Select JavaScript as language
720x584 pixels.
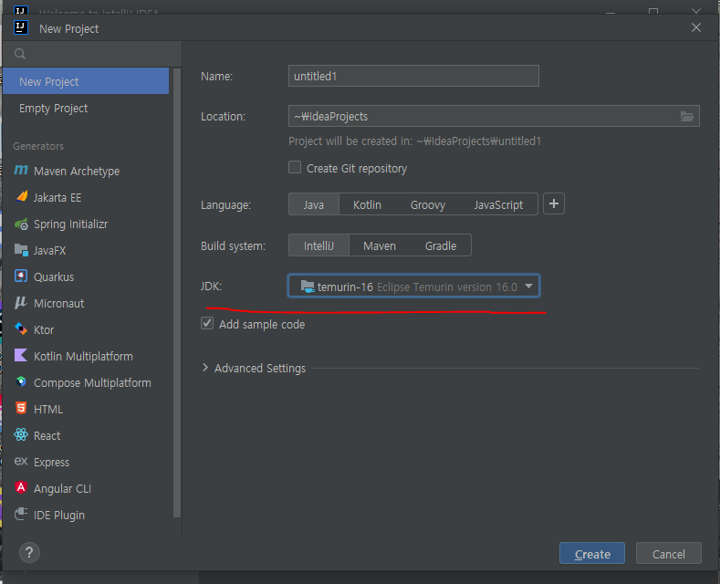coord(498,204)
